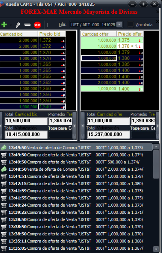Click the Precio offer column header

click(130, 34)
